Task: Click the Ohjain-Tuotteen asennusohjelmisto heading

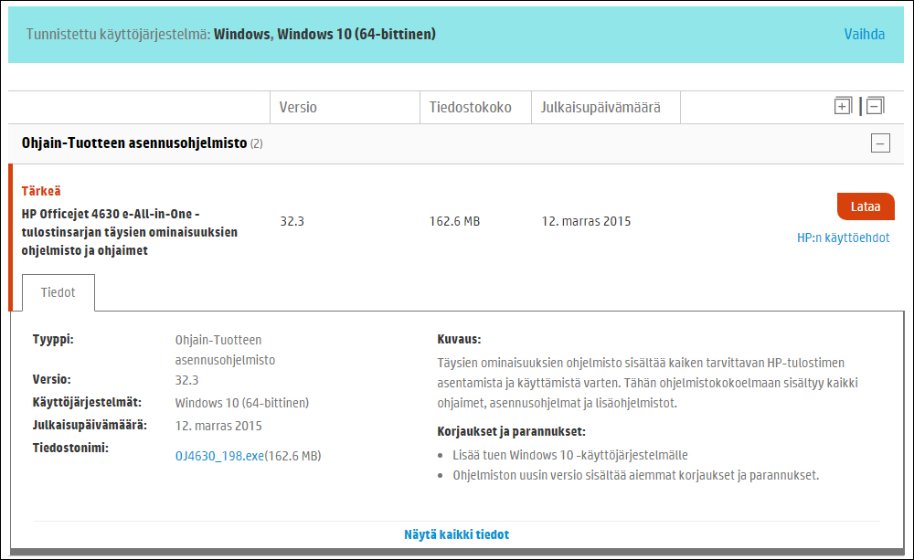Action: (134, 143)
